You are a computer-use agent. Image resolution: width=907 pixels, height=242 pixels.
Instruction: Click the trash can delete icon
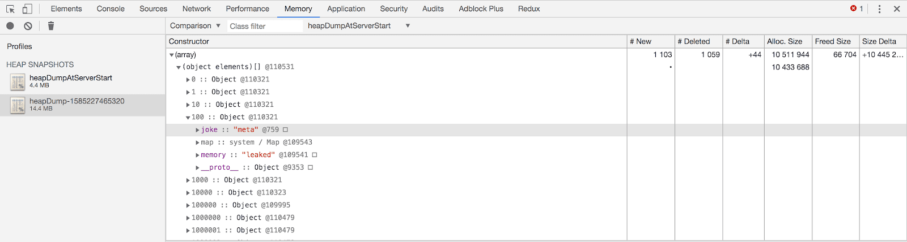coord(51,26)
